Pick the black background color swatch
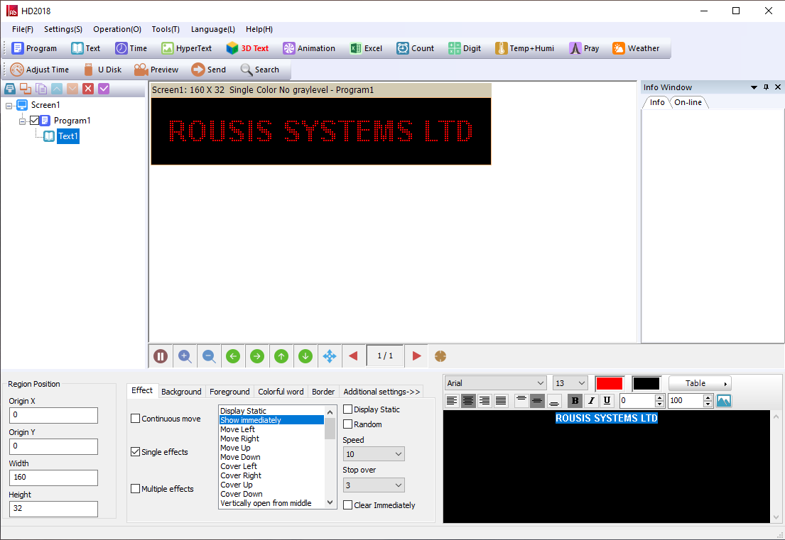Screen dimensions: 785x540 click(x=646, y=383)
